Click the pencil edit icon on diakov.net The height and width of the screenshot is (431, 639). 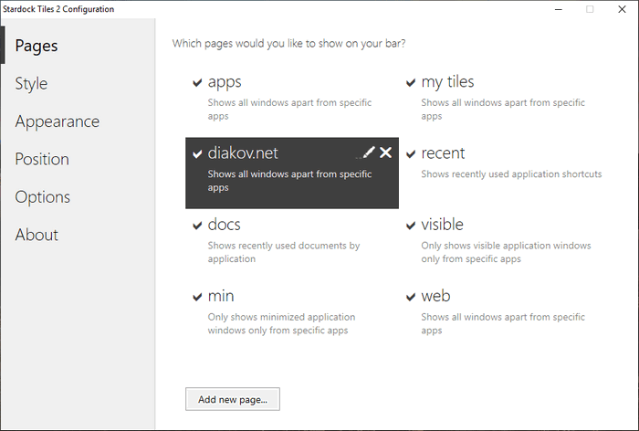click(368, 152)
